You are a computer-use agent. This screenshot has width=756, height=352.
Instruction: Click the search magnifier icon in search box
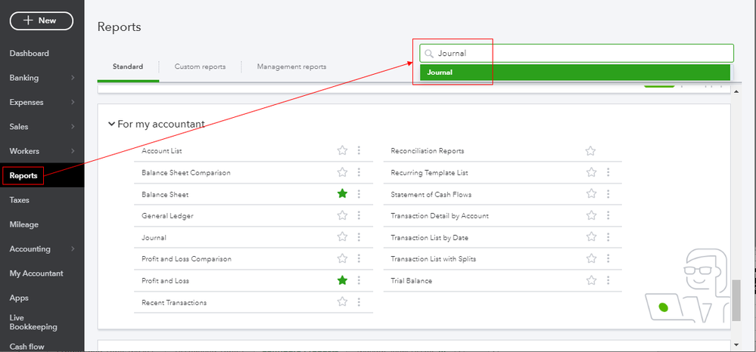click(429, 54)
